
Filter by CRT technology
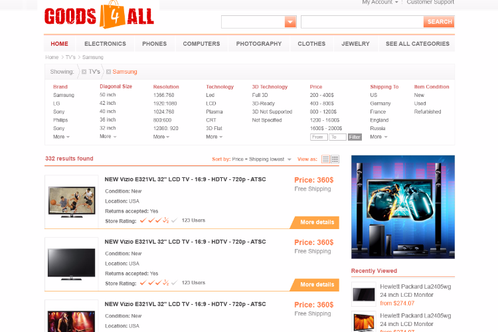211,120
